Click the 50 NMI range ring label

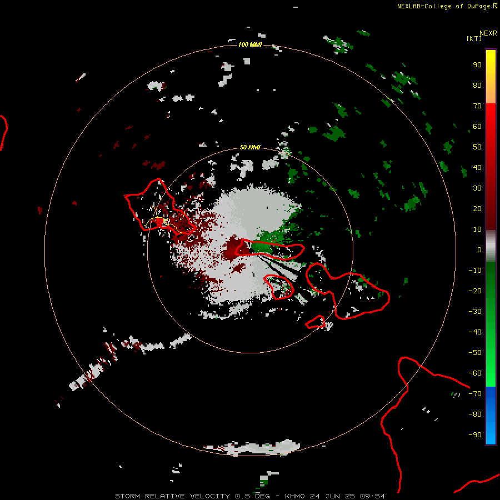pyautogui.click(x=250, y=147)
